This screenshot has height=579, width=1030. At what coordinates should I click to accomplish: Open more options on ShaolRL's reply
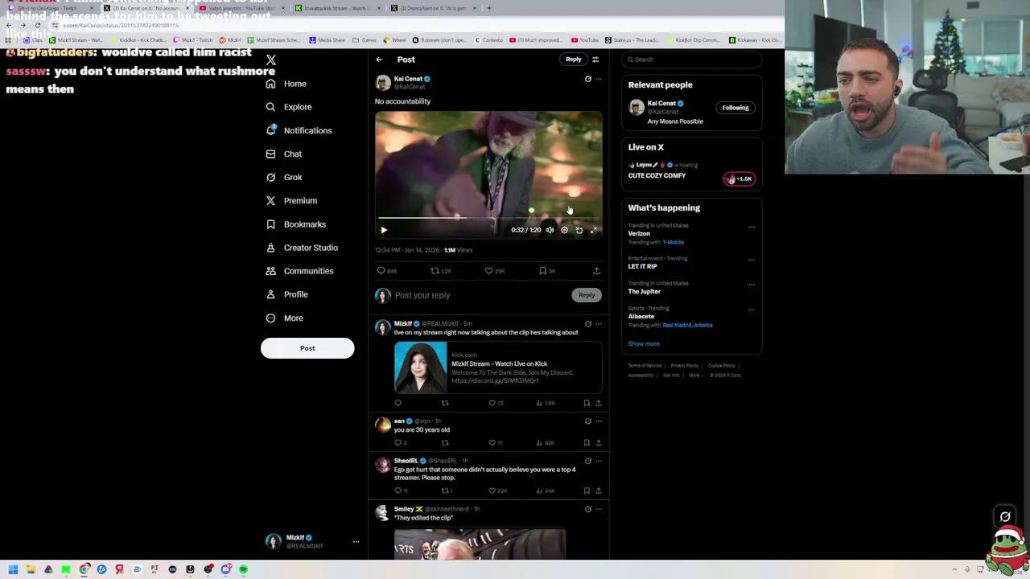point(598,461)
